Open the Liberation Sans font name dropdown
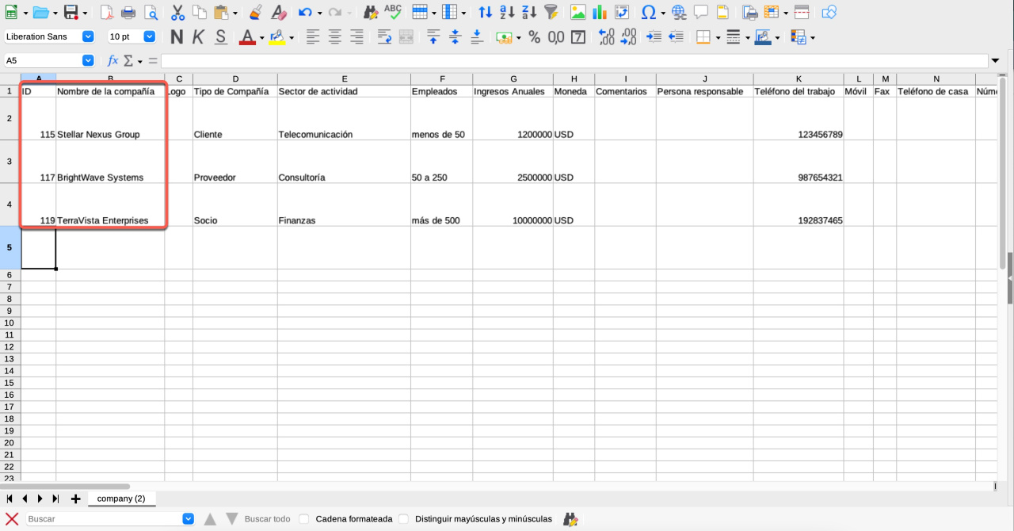This screenshot has height=531, width=1014. pyautogui.click(x=88, y=36)
